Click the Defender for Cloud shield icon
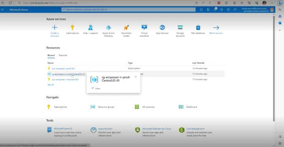This screenshot has height=147, width=284. pos(138,130)
